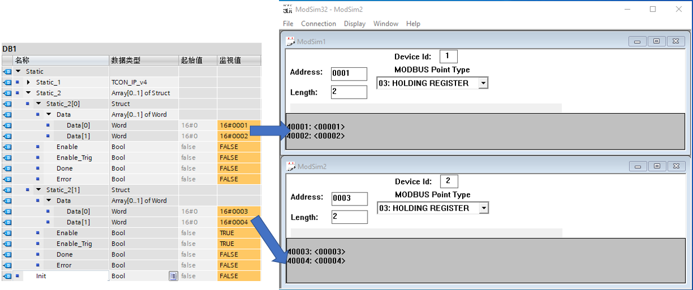
Task: Maximize the ModSim2 child window
Action: point(657,166)
